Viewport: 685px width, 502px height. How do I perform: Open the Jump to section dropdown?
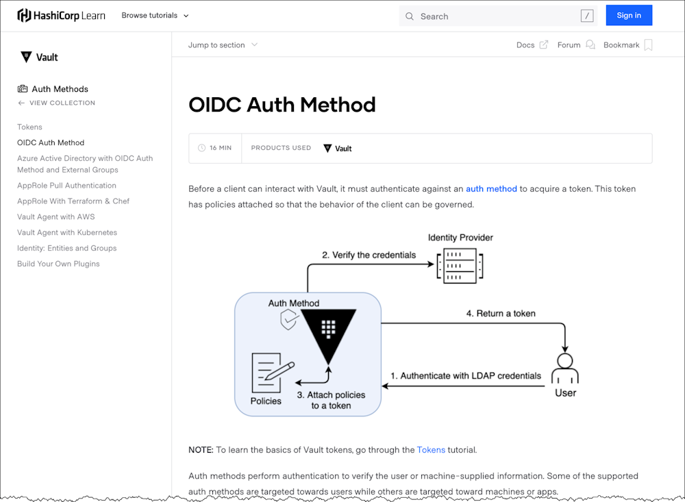222,45
